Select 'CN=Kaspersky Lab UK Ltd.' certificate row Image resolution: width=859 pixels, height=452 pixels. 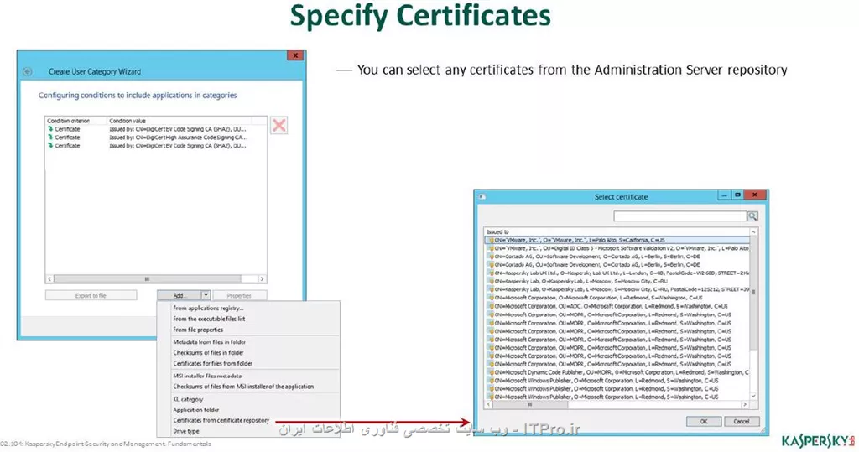tap(617, 273)
